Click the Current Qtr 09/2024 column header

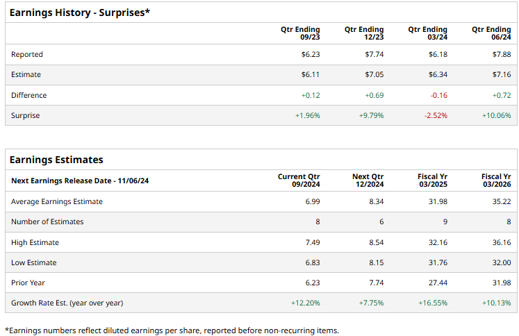coord(299,180)
